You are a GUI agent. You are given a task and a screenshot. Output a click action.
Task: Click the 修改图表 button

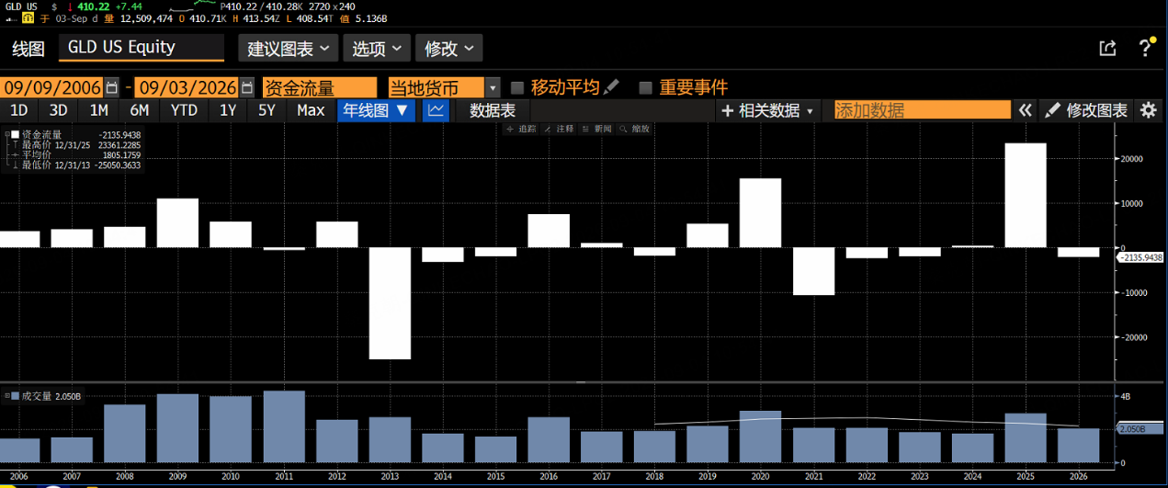[1087, 110]
